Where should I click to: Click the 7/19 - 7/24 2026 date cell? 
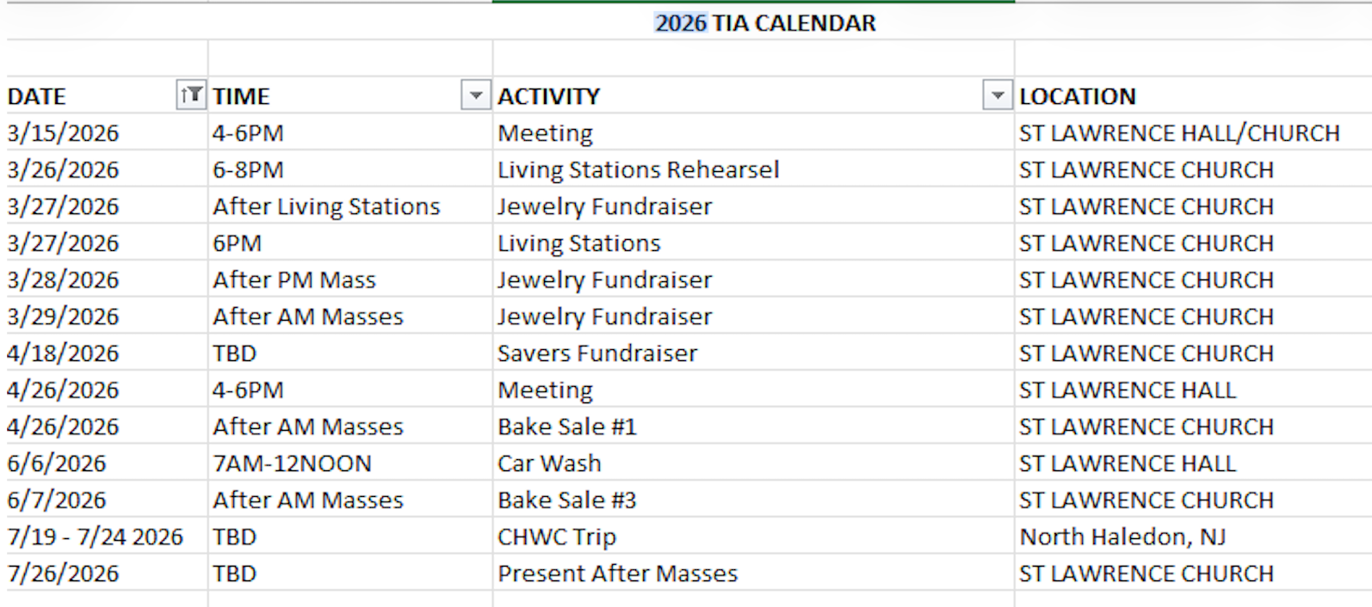95,536
